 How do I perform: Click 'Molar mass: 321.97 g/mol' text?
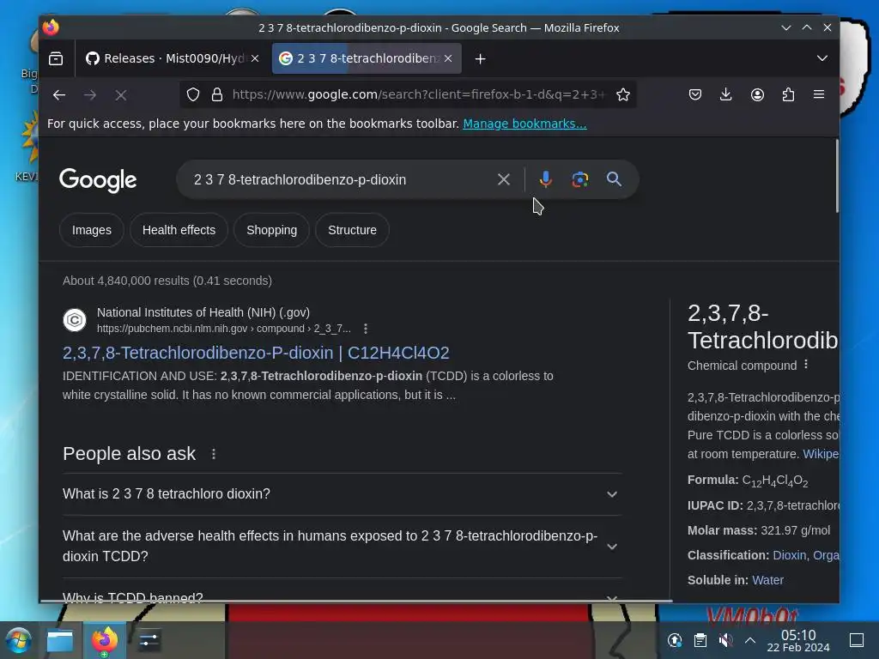tap(759, 530)
